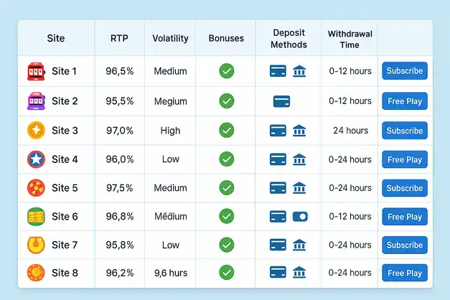
Task: Toggle Site 8 bonuses green checkmark
Action: (x=226, y=273)
